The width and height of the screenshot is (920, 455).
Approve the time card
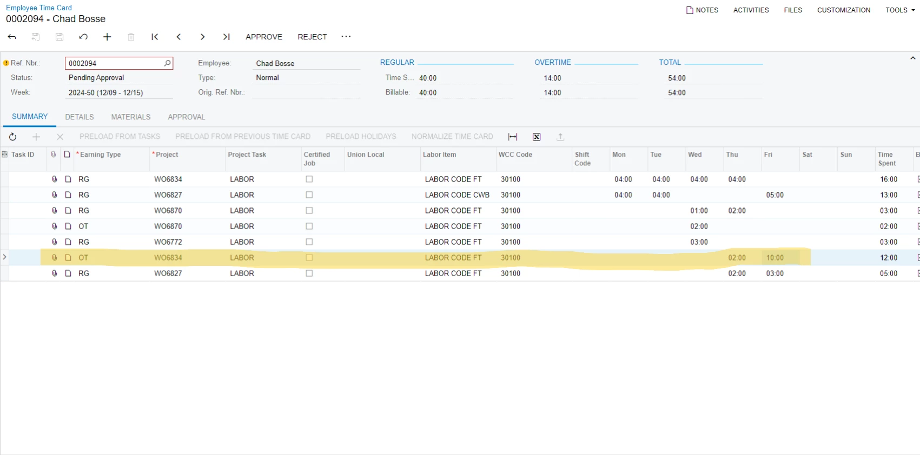[x=264, y=37]
